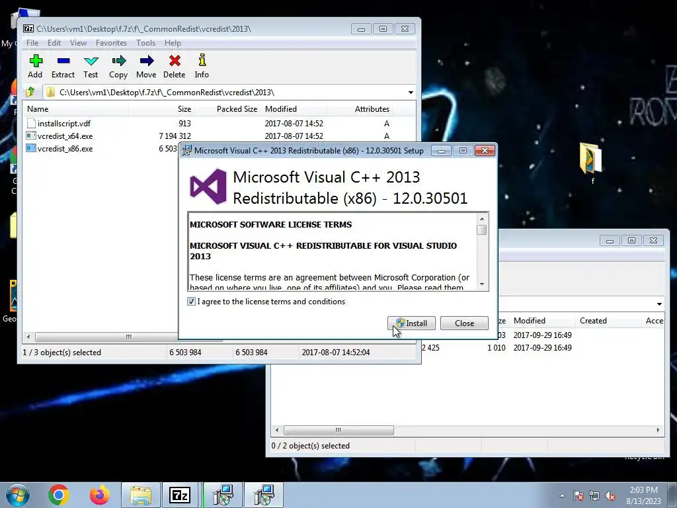Click the Move toolbar icon

click(x=146, y=66)
